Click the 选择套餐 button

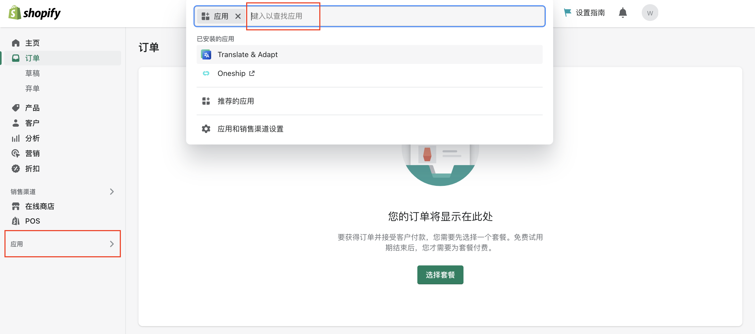coord(440,275)
